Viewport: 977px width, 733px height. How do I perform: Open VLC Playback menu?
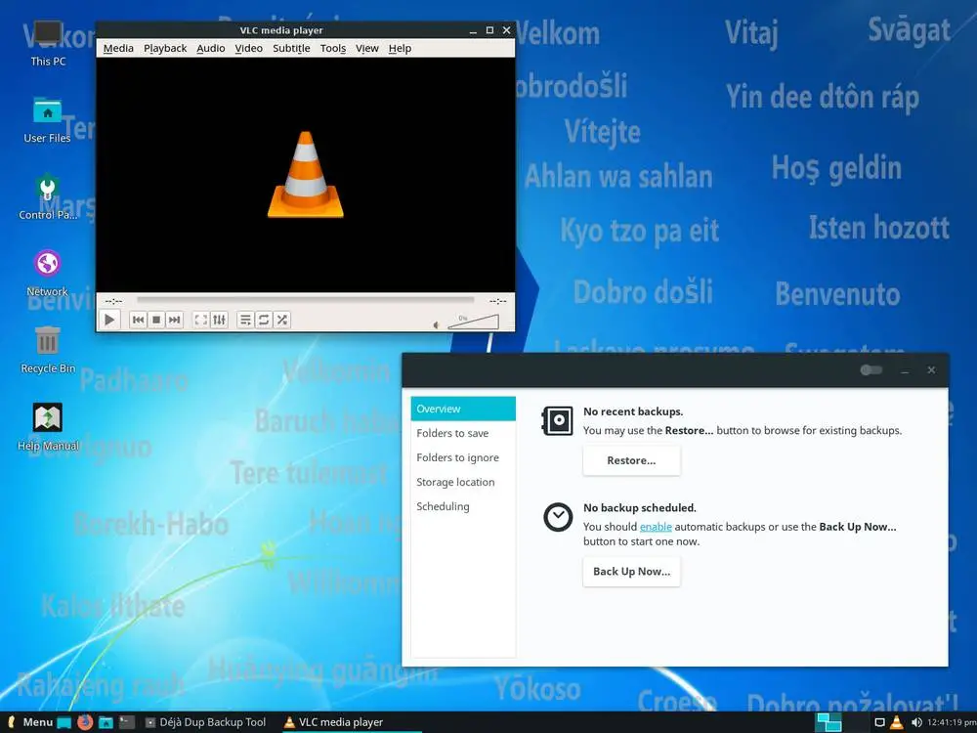pos(165,48)
